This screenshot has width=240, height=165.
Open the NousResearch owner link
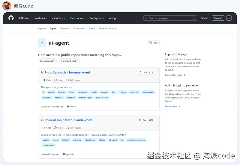click(55, 72)
